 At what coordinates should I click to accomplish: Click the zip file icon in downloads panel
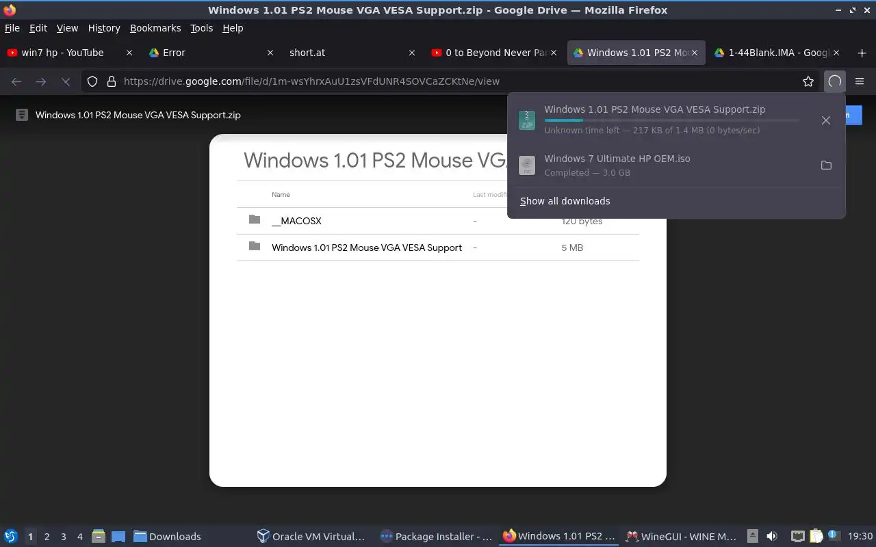point(526,120)
